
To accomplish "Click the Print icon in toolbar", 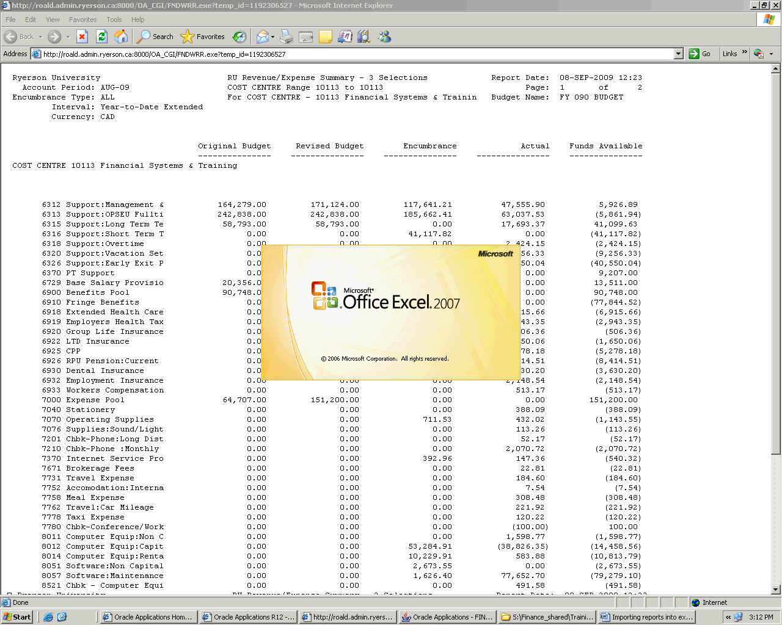I will (287, 37).
